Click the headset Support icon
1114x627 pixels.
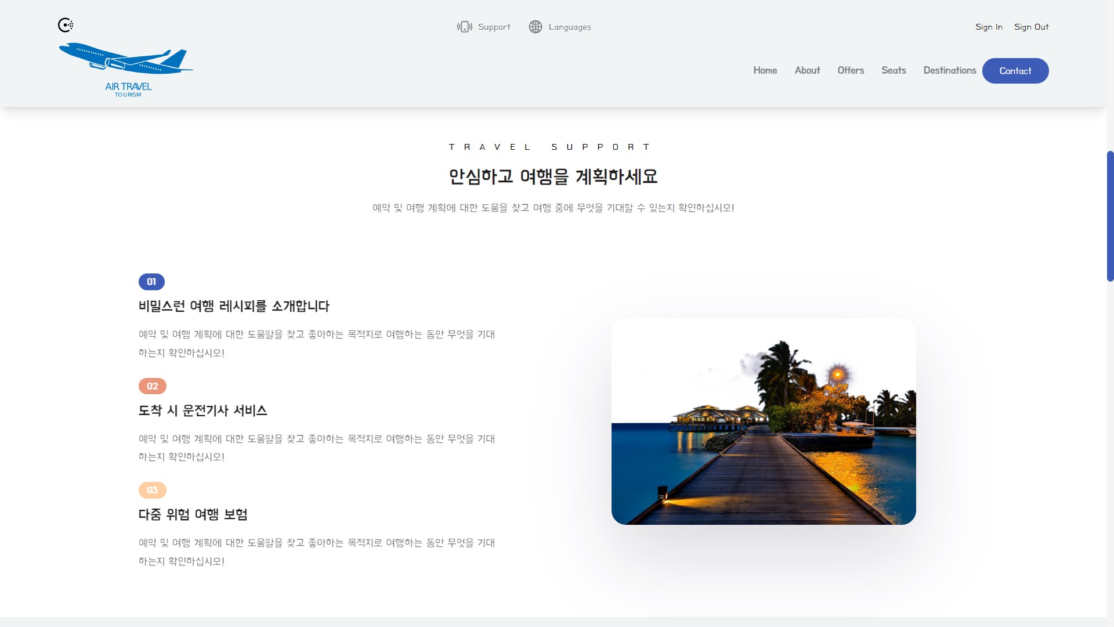tap(466, 27)
